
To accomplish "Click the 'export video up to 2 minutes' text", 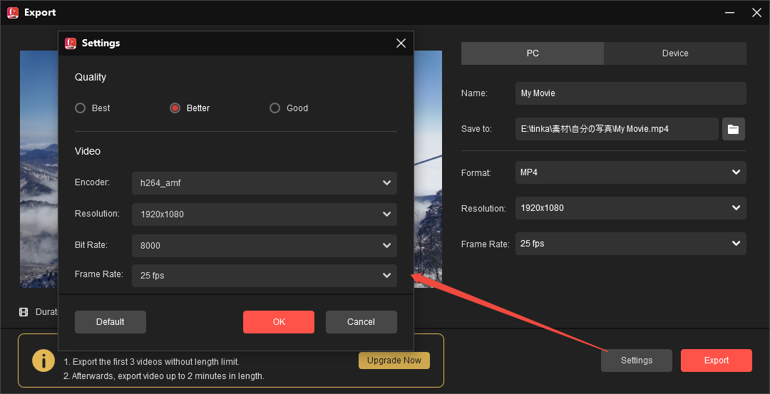I will click(163, 376).
